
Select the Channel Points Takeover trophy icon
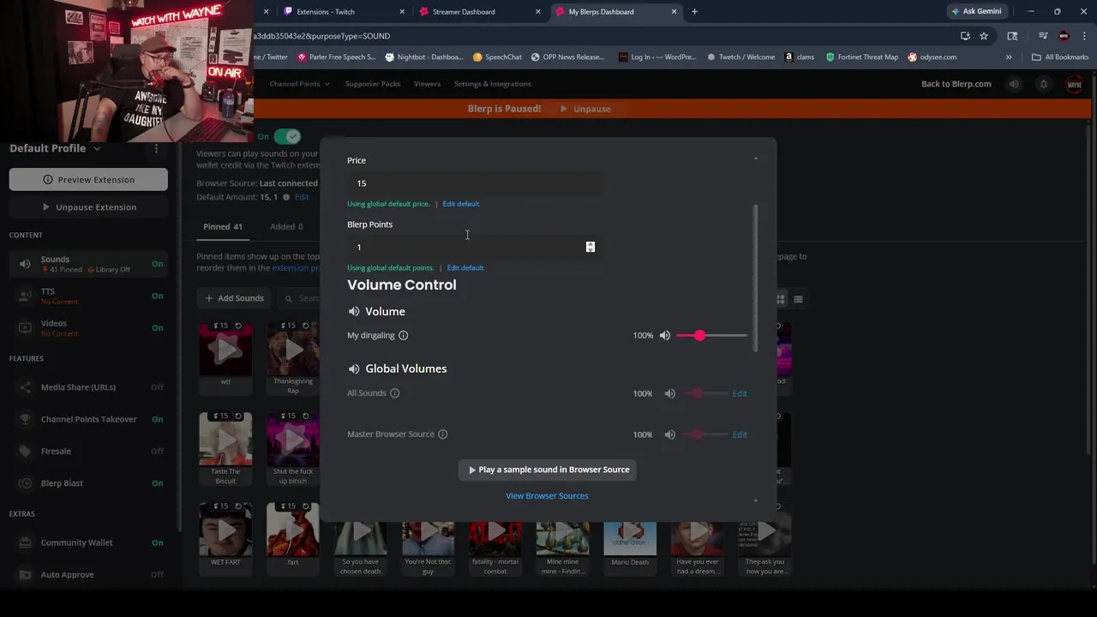25,419
